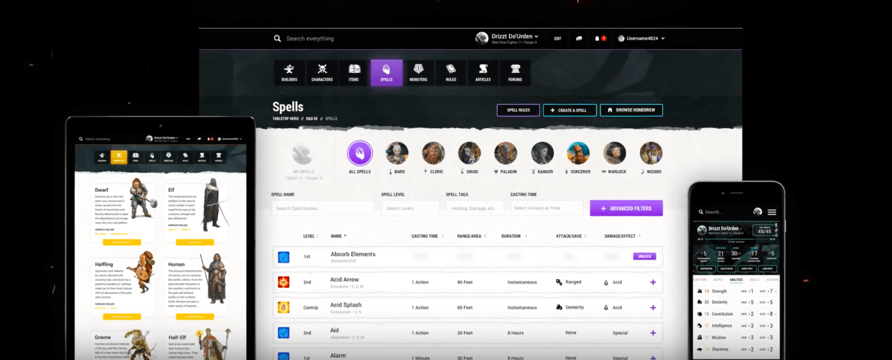Click the Acid Arrow spell school icon
The width and height of the screenshot is (892, 360).
click(x=283, y=282)
